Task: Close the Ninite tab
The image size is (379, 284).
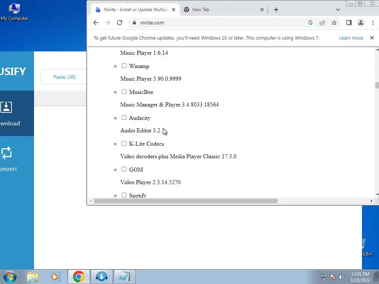Action: pos(174,10)
